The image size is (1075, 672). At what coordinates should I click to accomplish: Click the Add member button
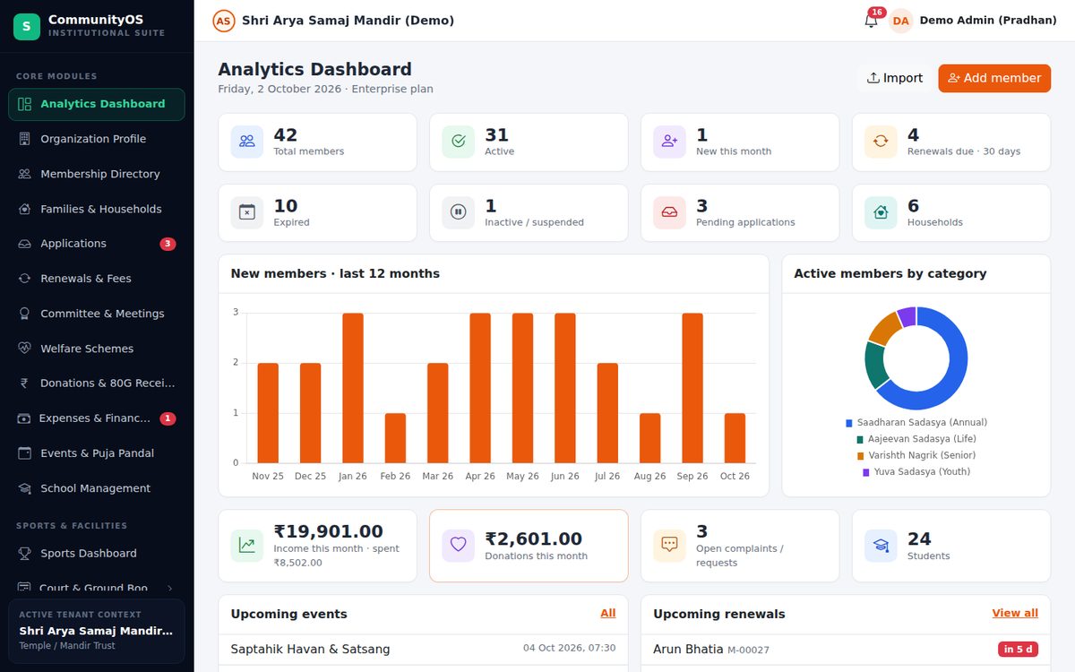tap(994, 78)
